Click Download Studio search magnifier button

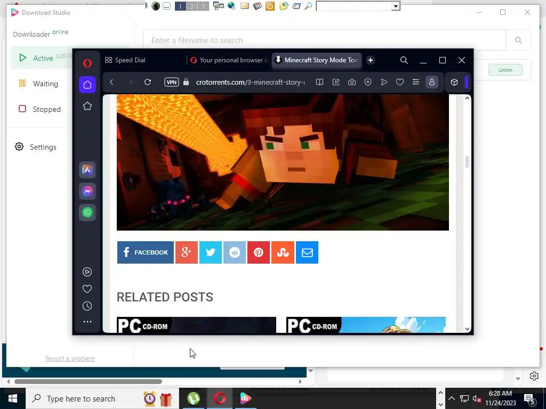pyautogui.click(x=518, y=40)
